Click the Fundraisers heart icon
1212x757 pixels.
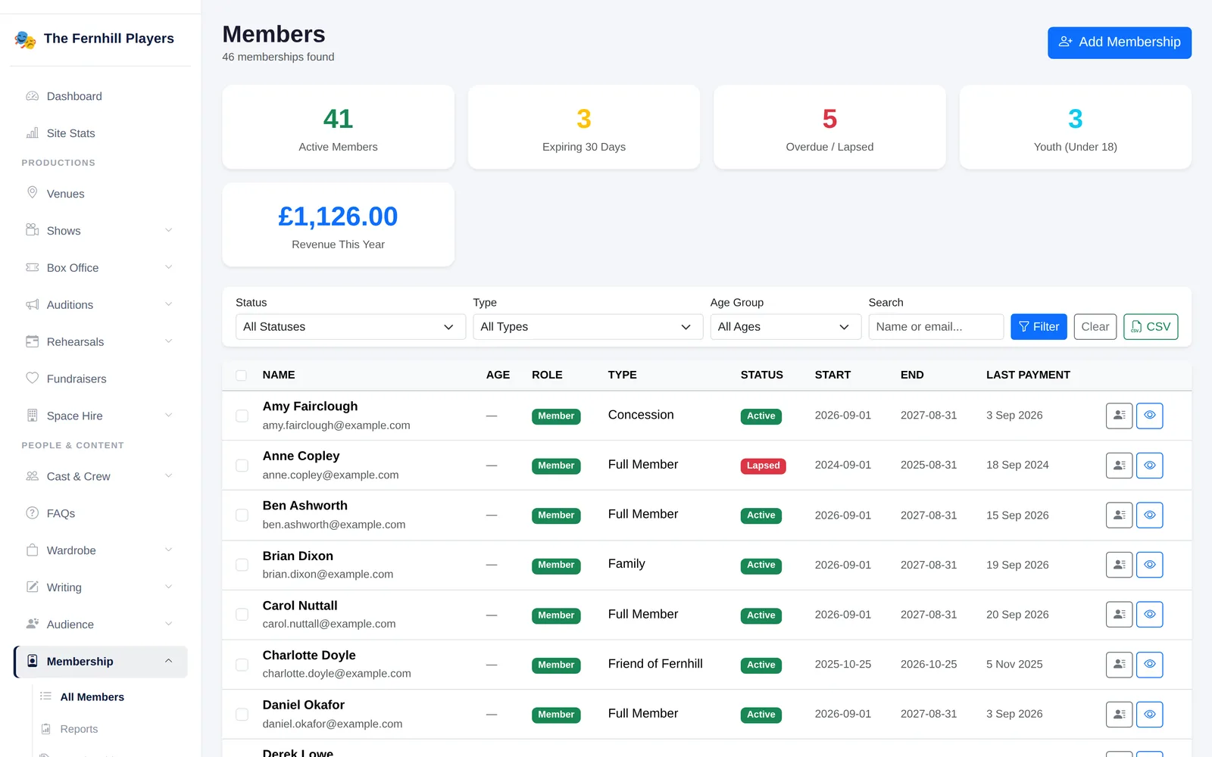click(x=33, y=378)
